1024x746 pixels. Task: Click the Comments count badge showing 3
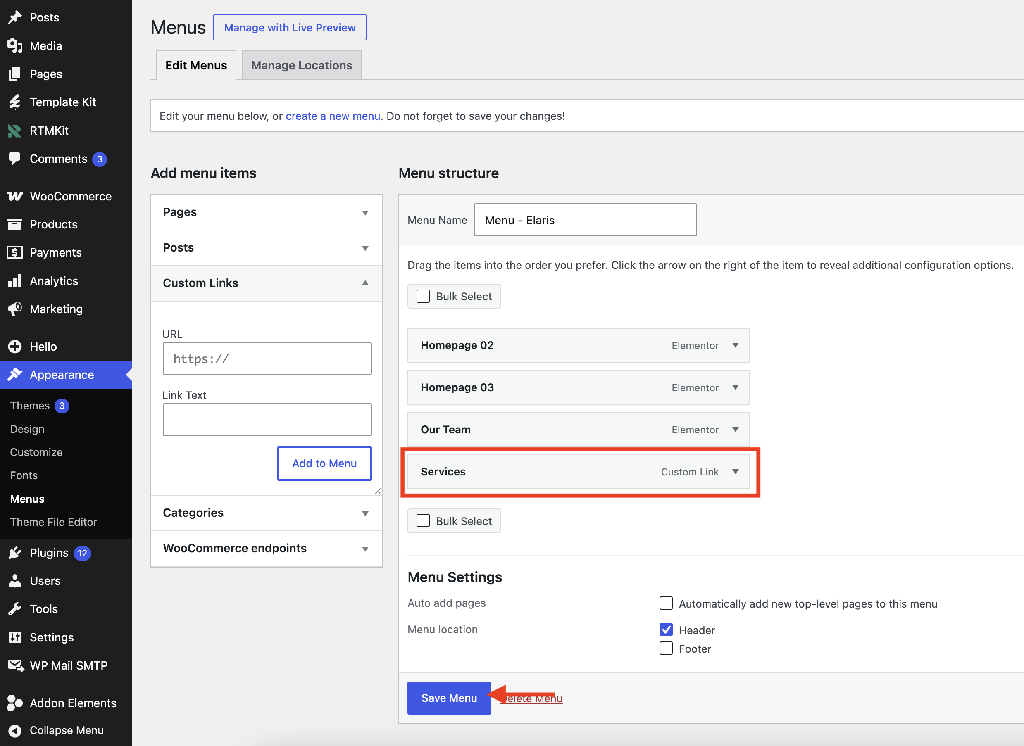coord(100,159)
